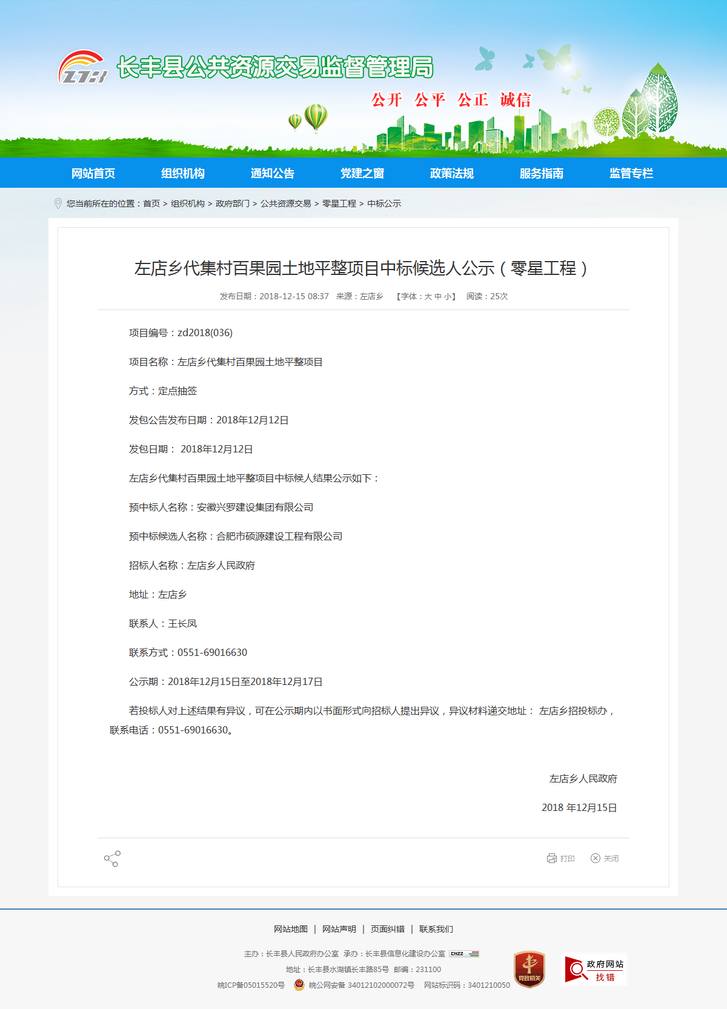Click the line 方式:定点抽签
727x1009 pixels.
click(x=163, y=391)
